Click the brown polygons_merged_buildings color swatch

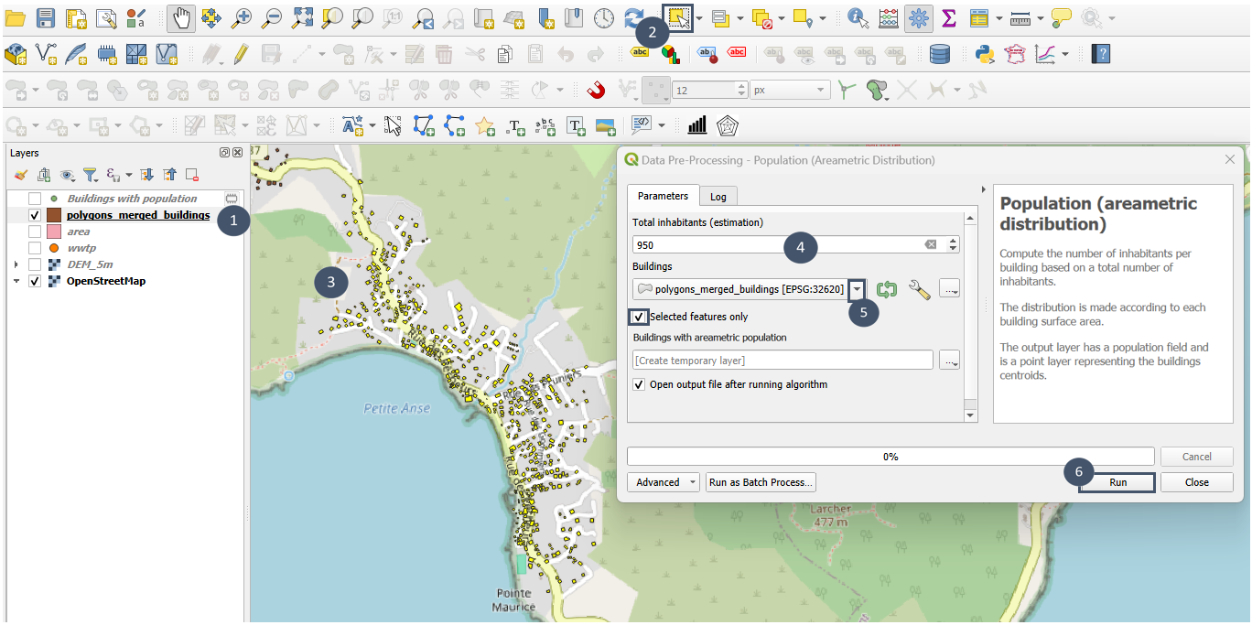54,215
